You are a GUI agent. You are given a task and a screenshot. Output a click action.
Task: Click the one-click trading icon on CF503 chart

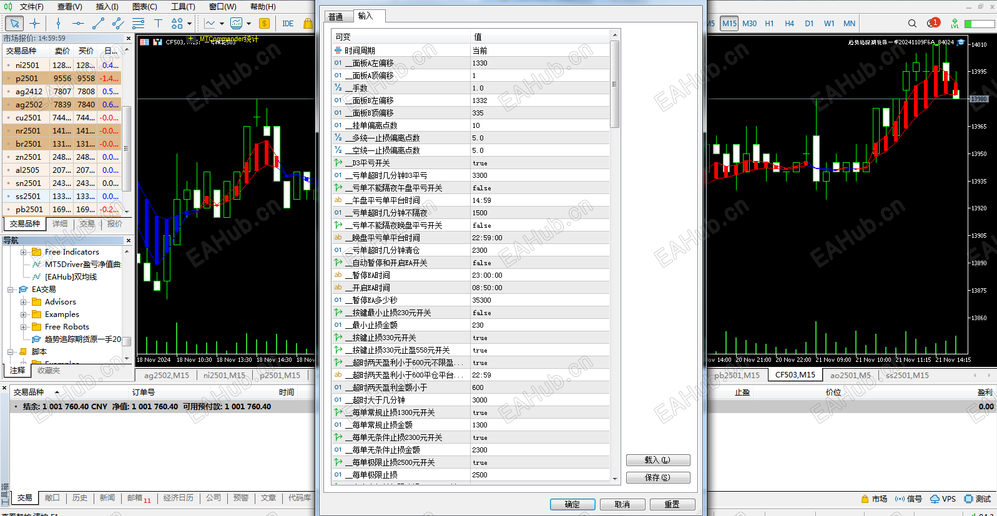pos(157,42)
